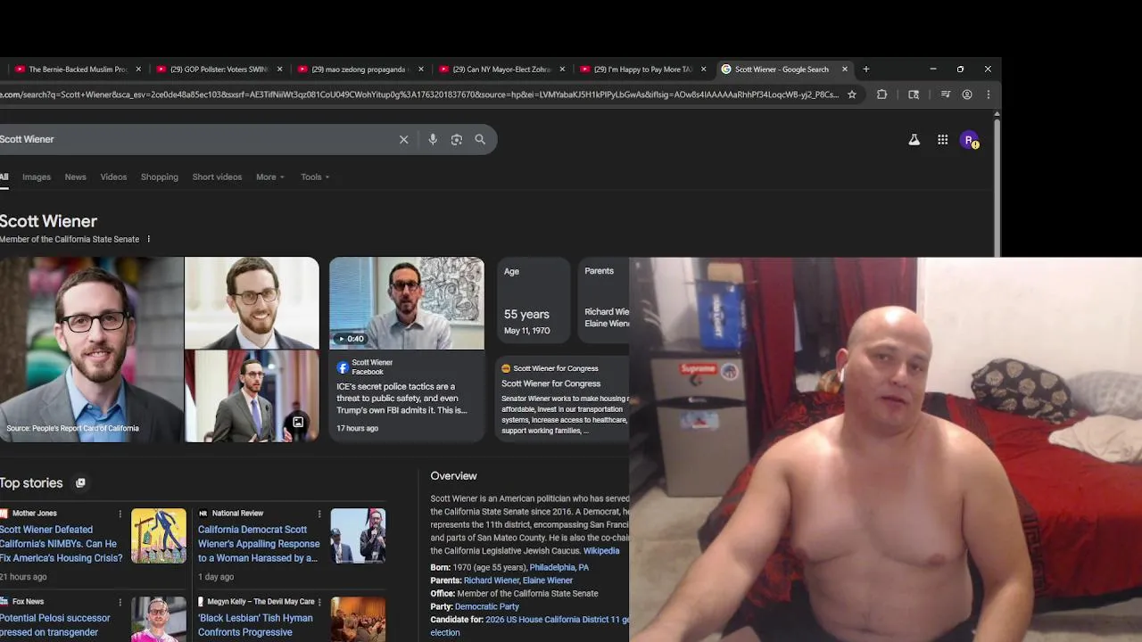Viewport: 1142px width, 642px height.
Task: Click the Parents info card
Action: [x=603, y=301]
